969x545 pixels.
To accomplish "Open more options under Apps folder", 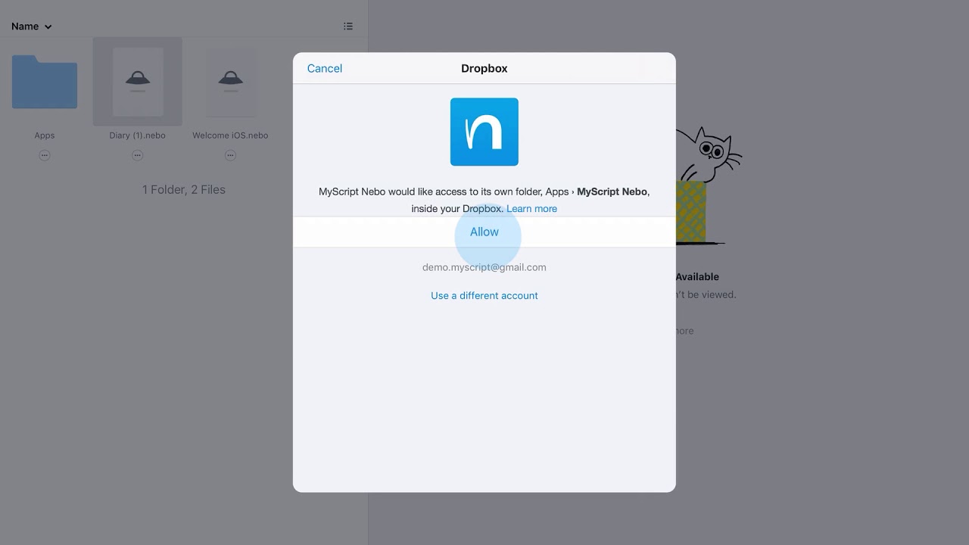I will (45, 155).
